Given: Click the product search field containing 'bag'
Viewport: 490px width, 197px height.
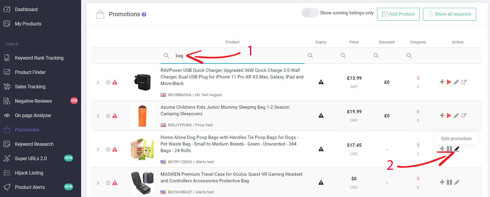Looking at the screenshot, I should tap(232, 56).
